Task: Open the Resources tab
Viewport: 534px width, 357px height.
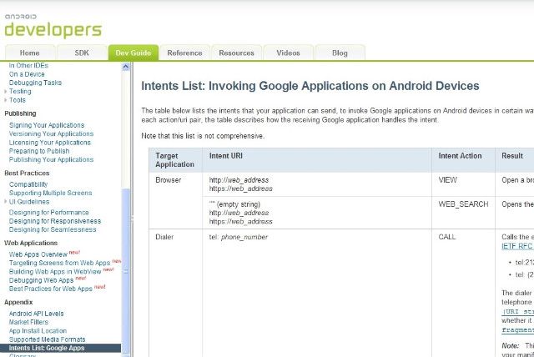Action: click(237, 53)
